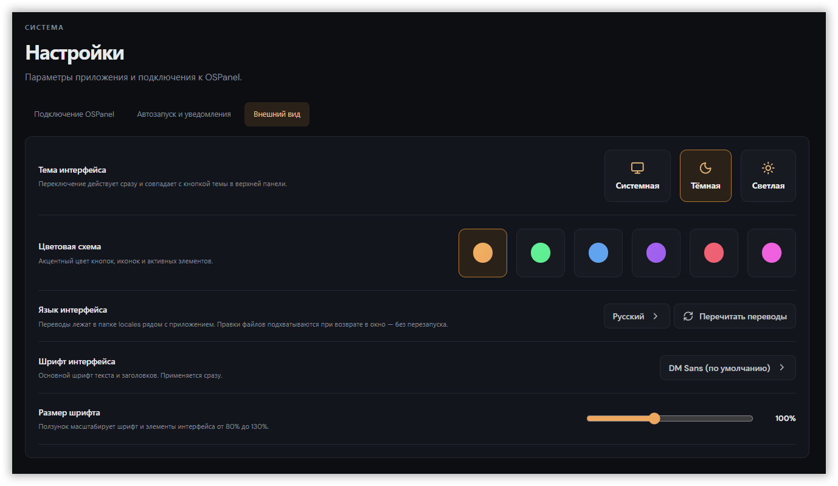Image resolution: width=838 pixels, height=486 pixels.
Task: Switch to the Подключение OSPanel tab
Action: [x=74, y=114]
